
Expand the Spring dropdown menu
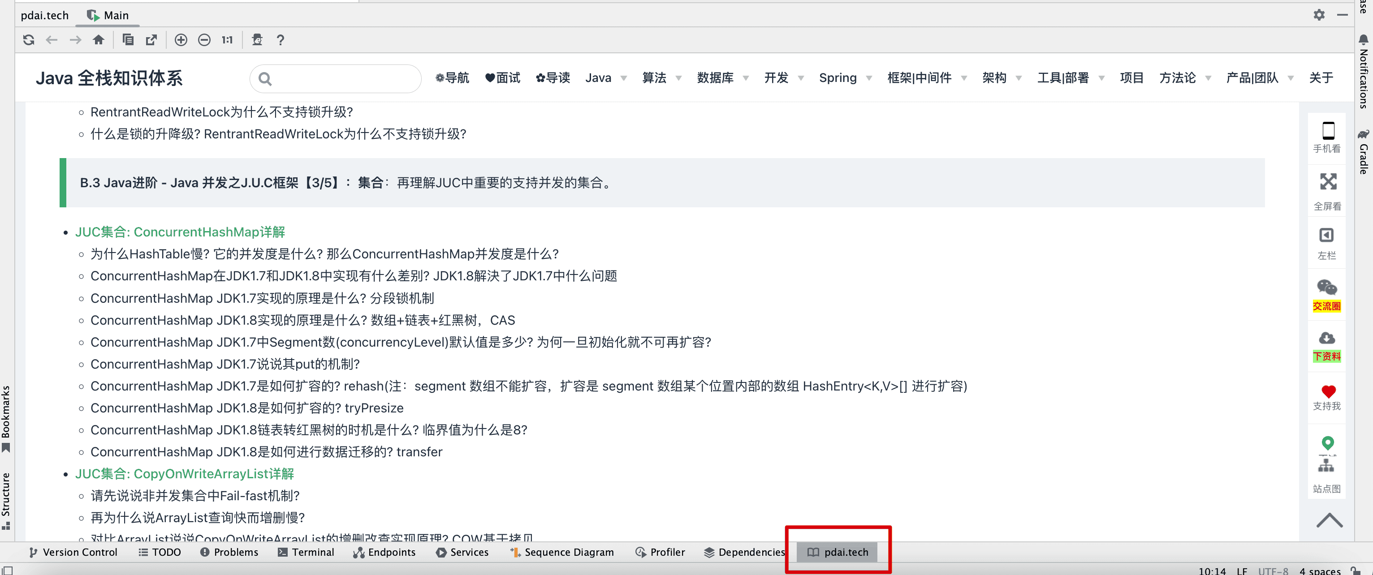click(x=845, y=78)
